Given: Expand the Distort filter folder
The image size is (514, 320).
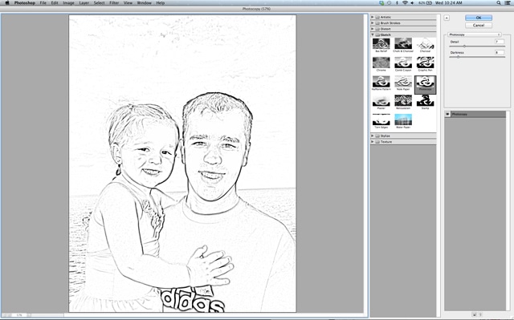Looking at the screenshot, I should (x=373, y=29).
